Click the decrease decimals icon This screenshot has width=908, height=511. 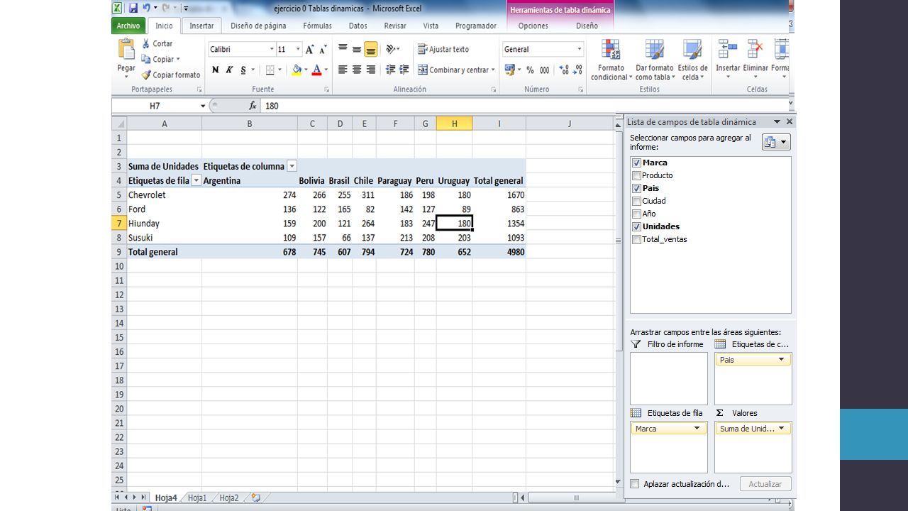577,70
